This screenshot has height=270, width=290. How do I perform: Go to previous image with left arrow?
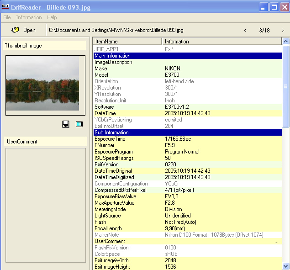coord(245,30)
